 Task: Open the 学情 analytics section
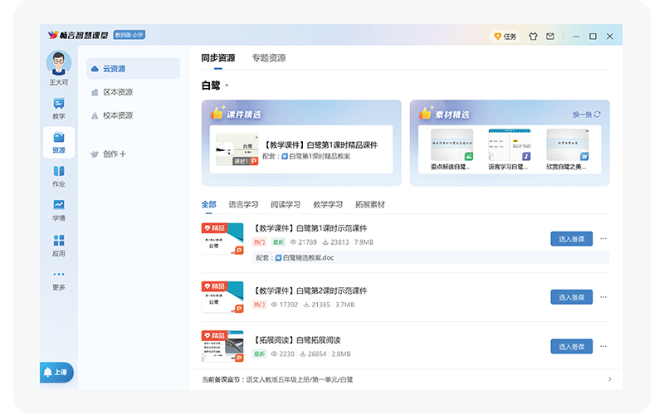coord(59,211)
